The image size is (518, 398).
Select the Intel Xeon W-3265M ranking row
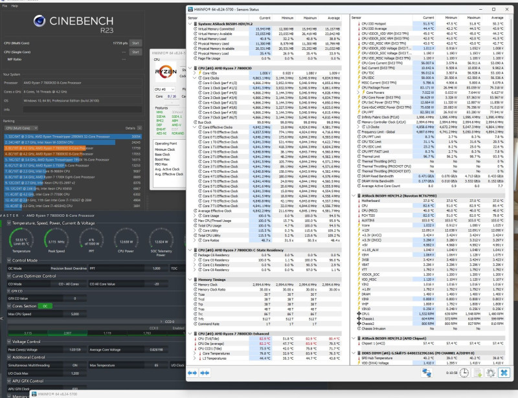[73, 142]
